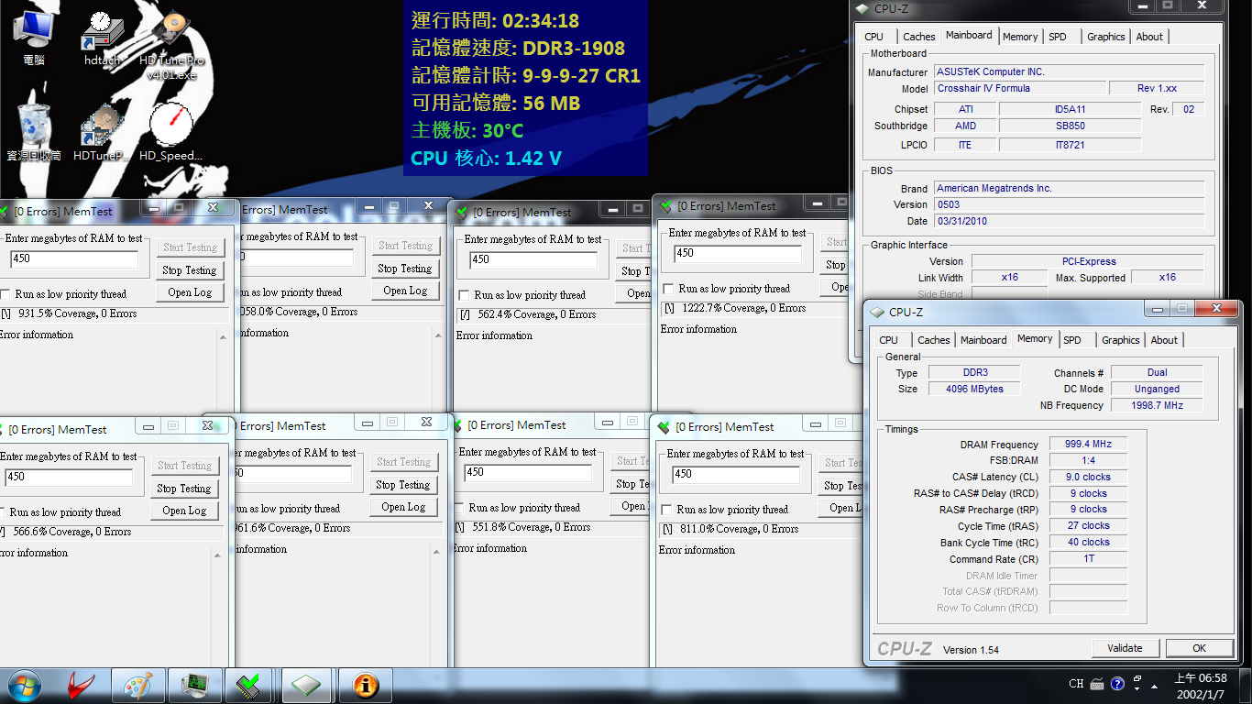Click the taskbar clock showing 上午 06:58
Viewport: 1252px width, 704px height.
tap(1202, 686)
